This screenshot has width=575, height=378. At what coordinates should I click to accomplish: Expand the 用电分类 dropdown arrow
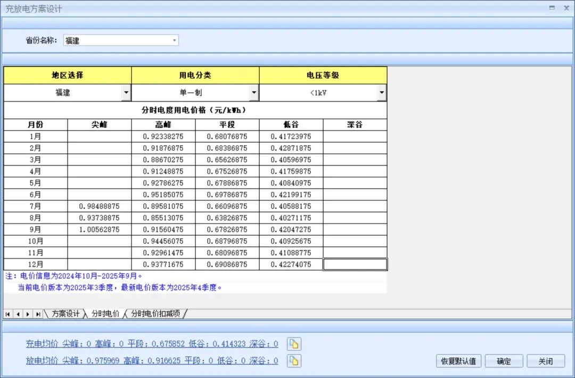pyautogui.click(x=253, y=93)
